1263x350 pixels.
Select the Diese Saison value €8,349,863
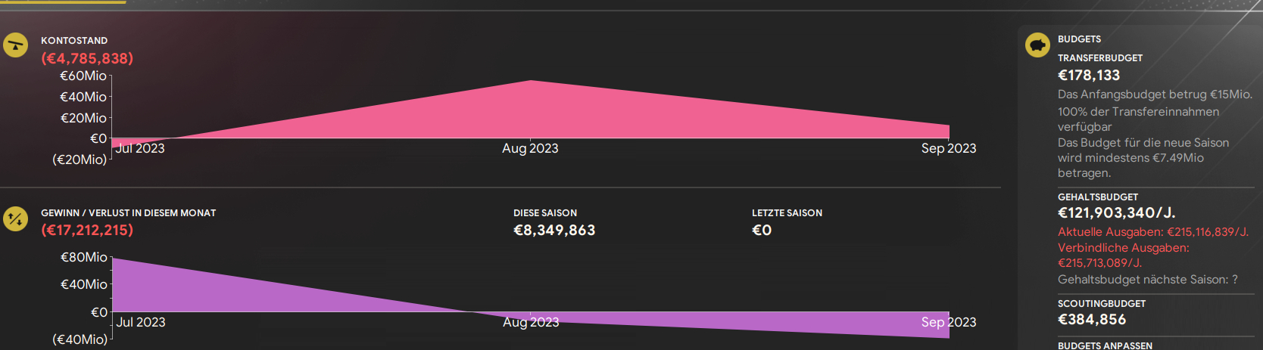click(x=554, y=230)
